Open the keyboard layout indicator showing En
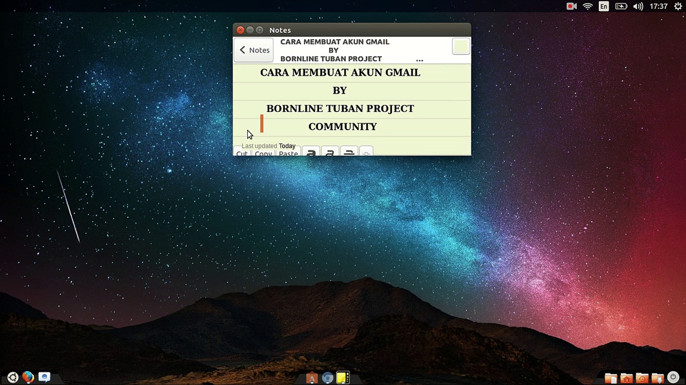686x385 pixels. tap(603, 6)
